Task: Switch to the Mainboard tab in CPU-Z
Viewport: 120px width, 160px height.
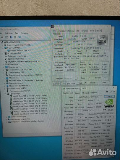Action: [x=63, y=31]
